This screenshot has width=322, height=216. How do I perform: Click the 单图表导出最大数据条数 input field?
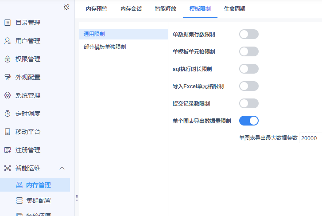(x=310, y=138)
